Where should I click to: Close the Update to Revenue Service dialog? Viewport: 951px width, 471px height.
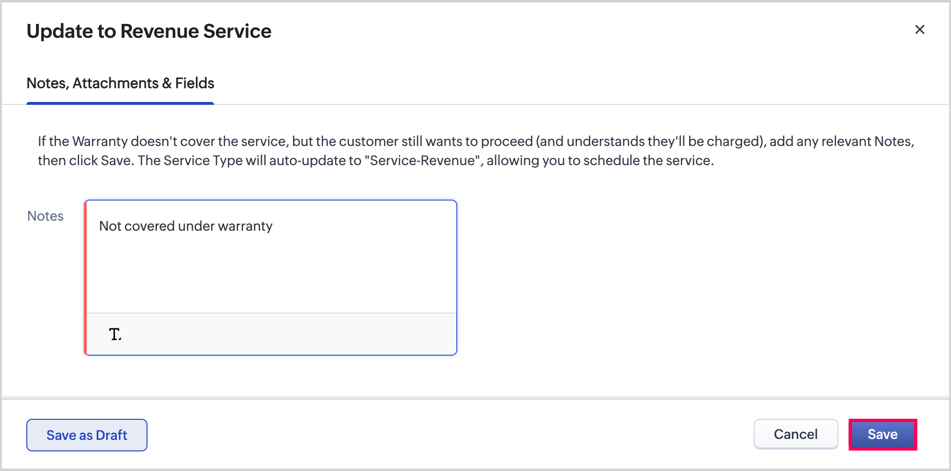point(919,30)
